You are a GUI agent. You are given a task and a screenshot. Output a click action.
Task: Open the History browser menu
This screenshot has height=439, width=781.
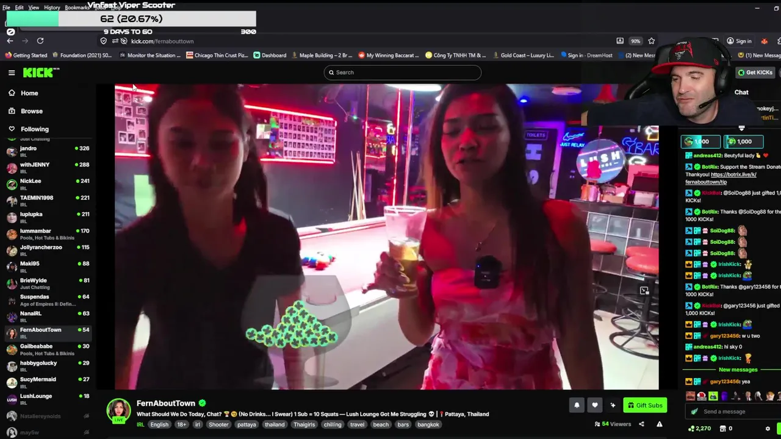coord(52,7)
